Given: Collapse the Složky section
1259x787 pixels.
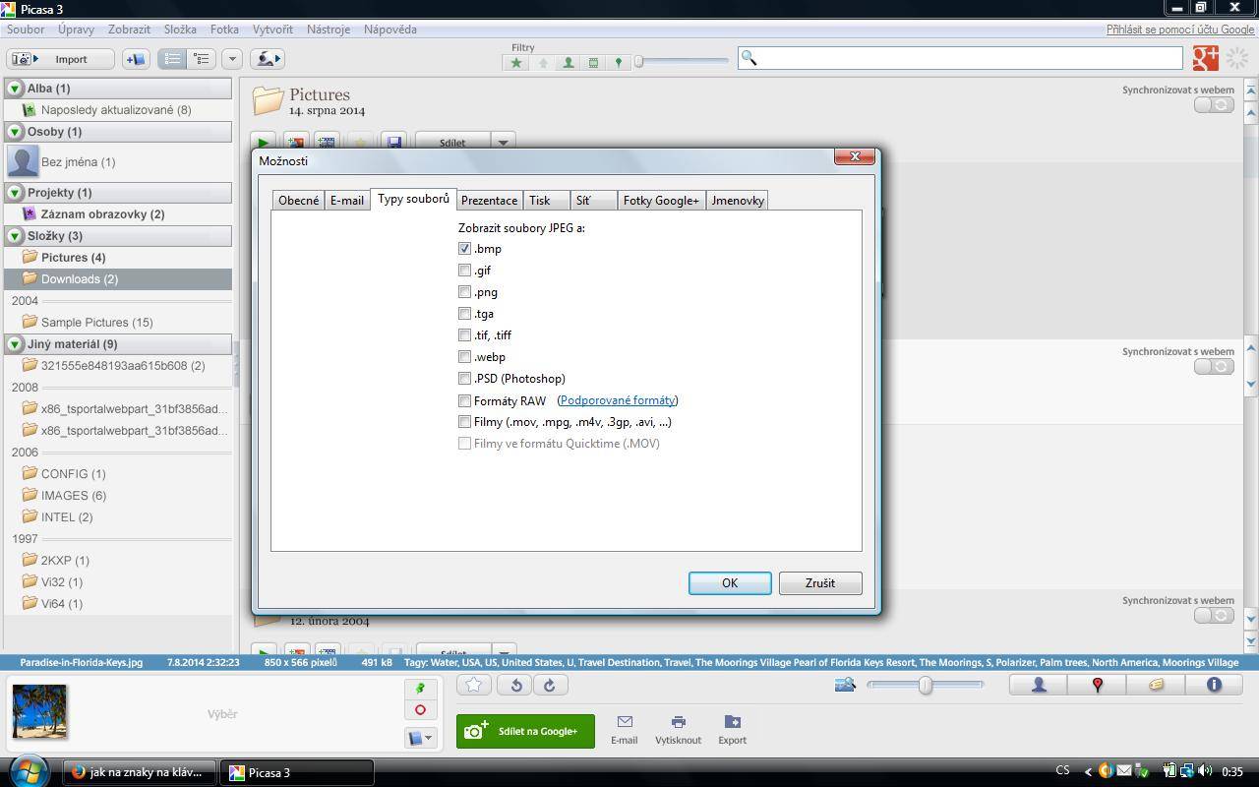Looking at the screenshot, I should (x=15, y=236).
